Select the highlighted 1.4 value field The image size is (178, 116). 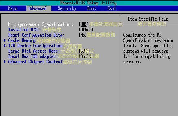pyautogui.click(x=84, y=24)
